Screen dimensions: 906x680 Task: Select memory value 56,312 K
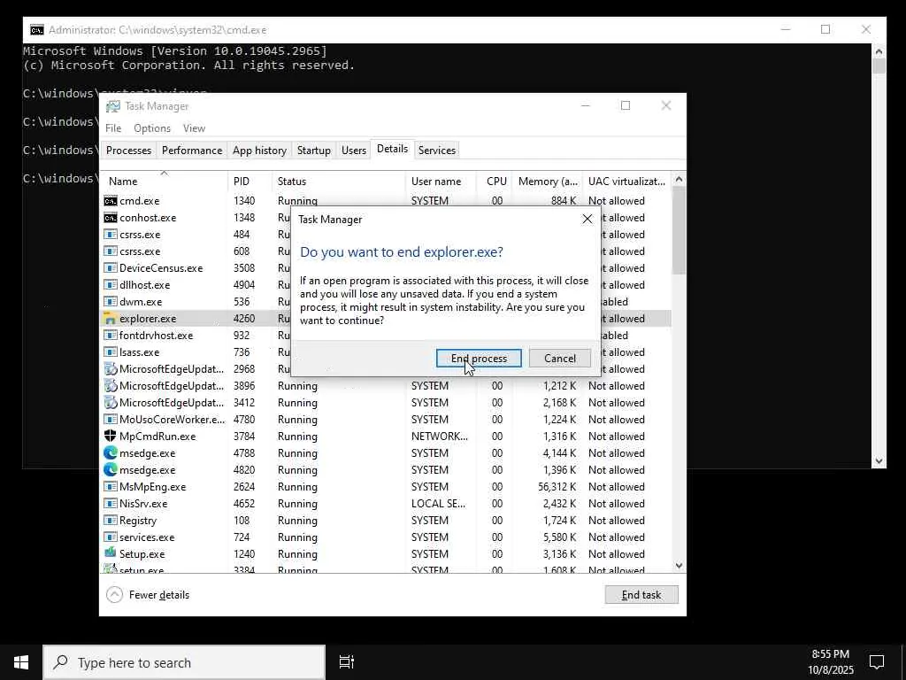[557, 487]
